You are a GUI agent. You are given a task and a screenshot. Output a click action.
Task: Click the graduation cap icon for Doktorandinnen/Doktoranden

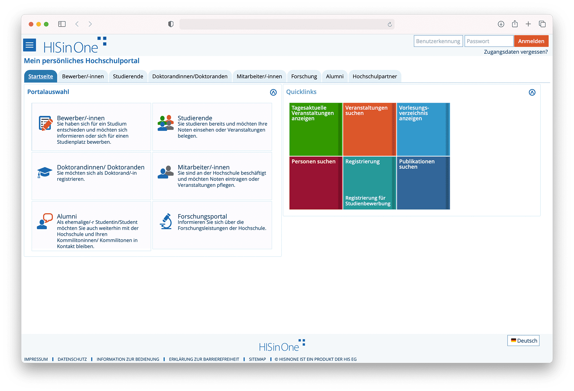pyautogui.click(x=45, y=172)
